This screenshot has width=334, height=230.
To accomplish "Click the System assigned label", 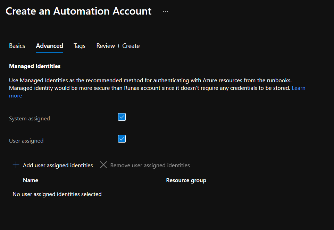I will (30, 119).
